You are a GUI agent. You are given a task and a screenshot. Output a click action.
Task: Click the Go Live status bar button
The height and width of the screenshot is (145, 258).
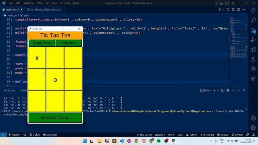tap(223, 135)
